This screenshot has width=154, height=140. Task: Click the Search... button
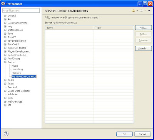[x=143, y=49]
